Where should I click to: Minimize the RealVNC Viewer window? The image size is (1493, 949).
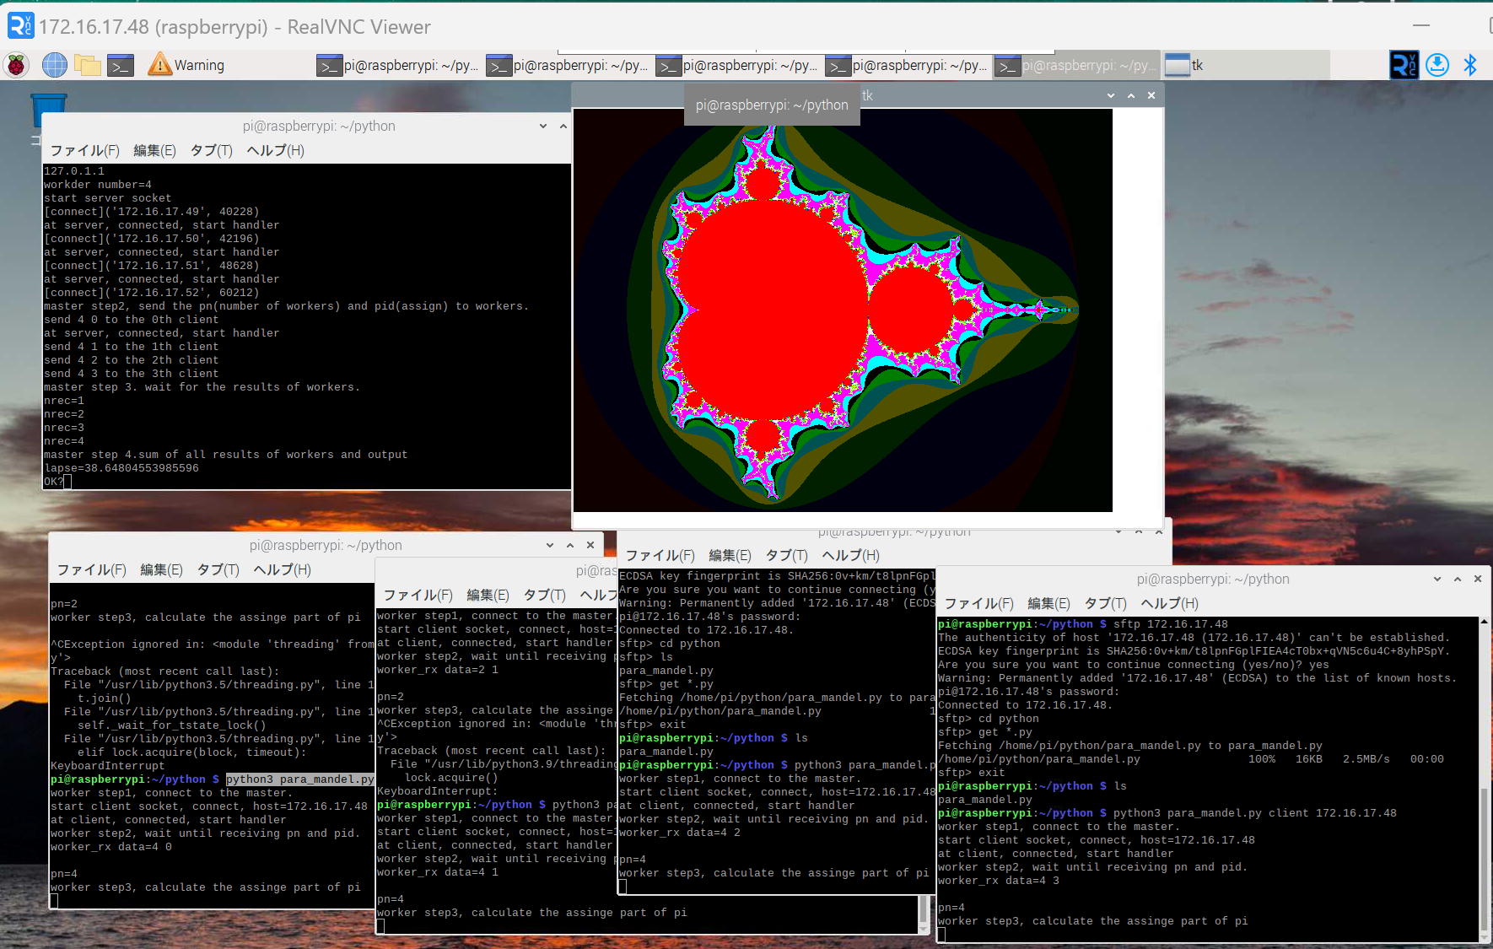(1421, 25)
